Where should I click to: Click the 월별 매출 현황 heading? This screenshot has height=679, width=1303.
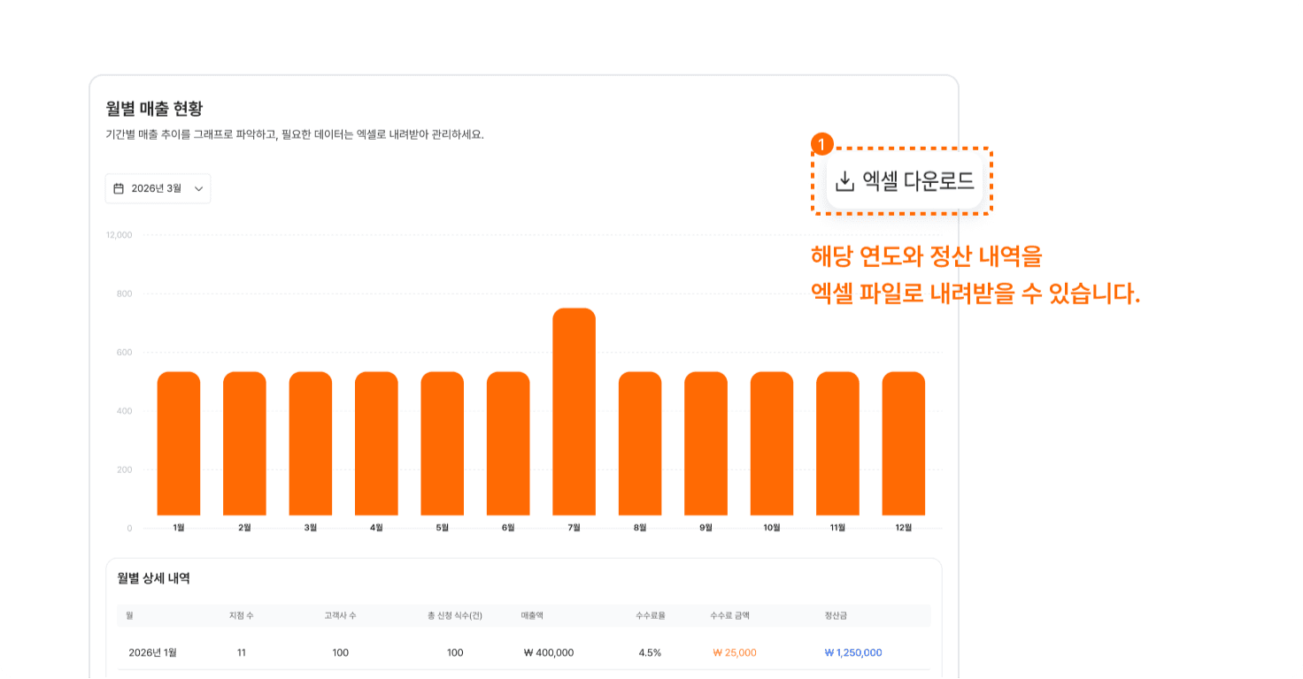point(154,109)
